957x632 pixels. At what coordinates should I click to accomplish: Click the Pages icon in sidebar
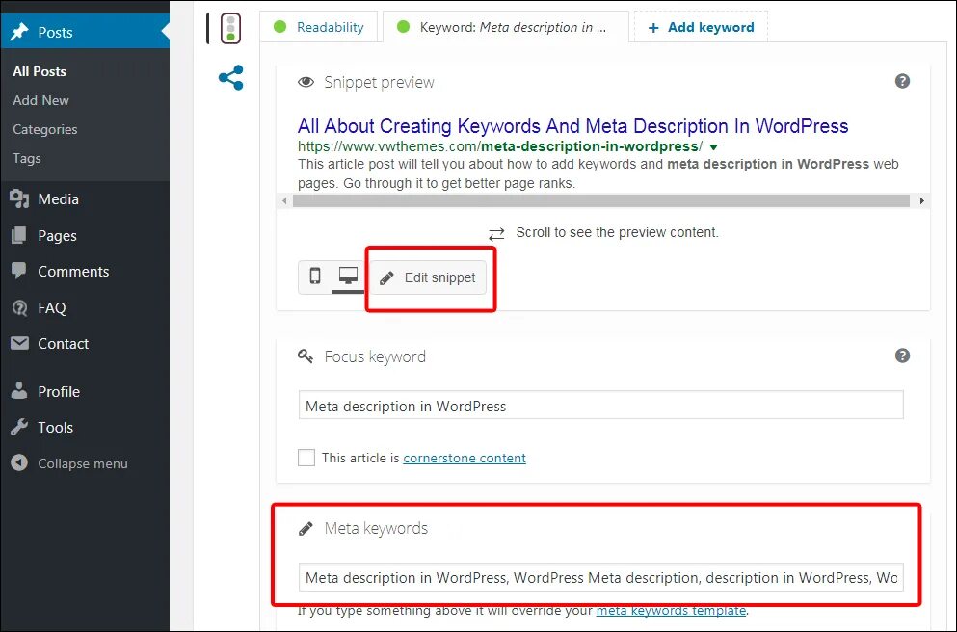pos(19,235)
